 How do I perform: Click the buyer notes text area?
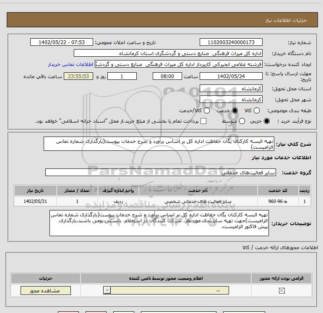click(159, 223)
